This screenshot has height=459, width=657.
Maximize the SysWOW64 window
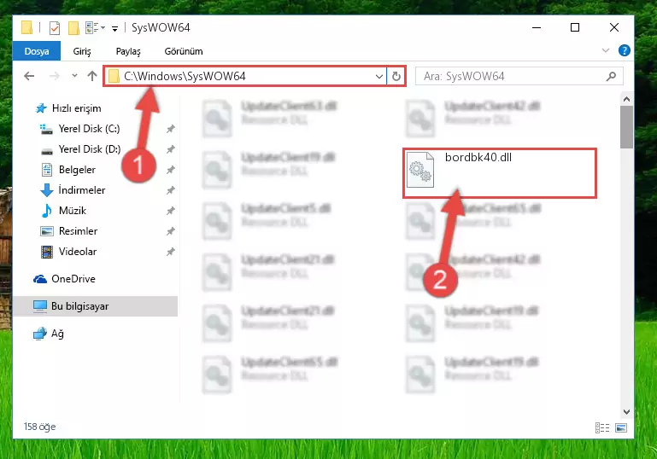coord(575,27)
